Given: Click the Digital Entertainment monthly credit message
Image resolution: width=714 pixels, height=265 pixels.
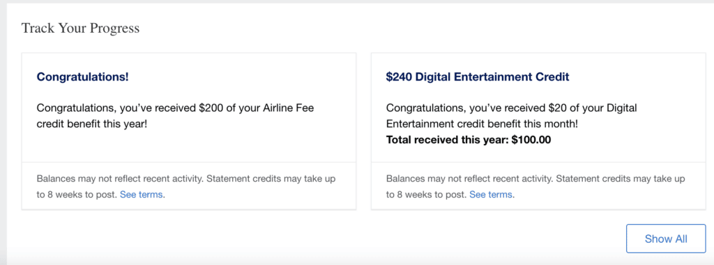Looking at the screenshot, I should tap(511, 116).
